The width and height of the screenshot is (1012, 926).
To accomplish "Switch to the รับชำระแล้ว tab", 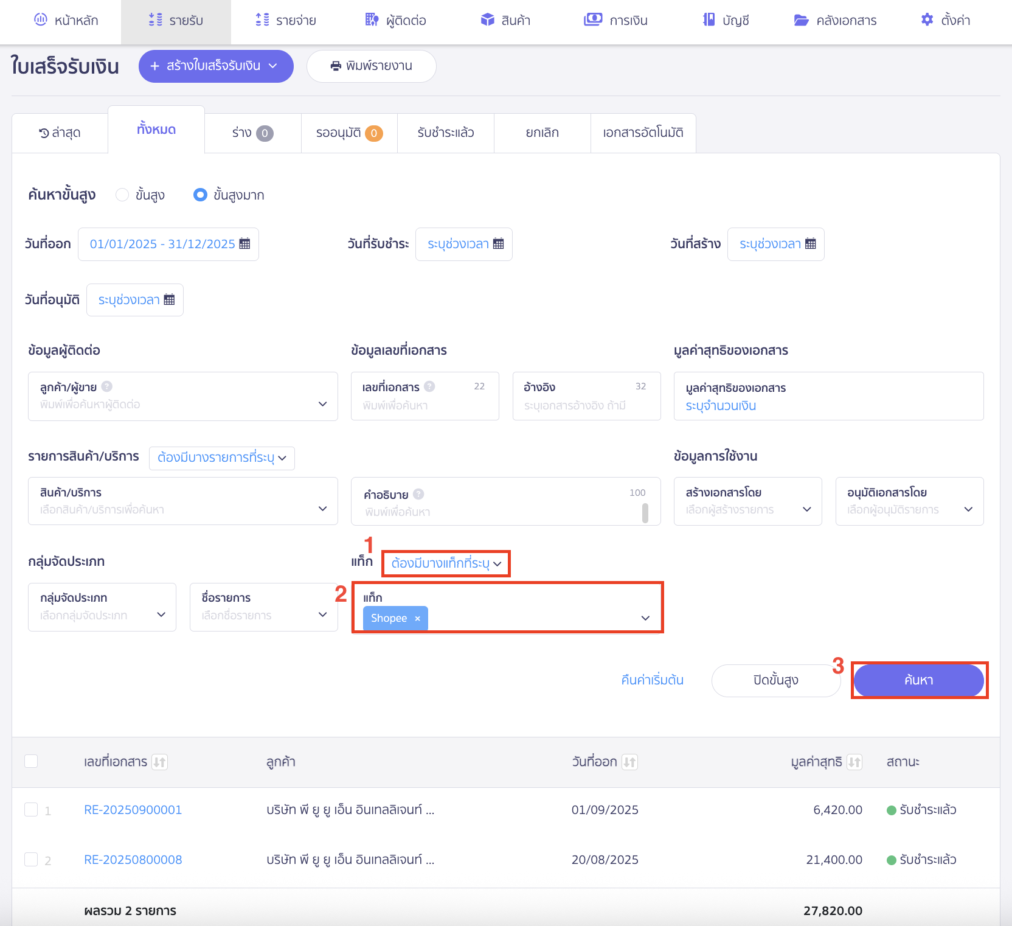I will tap(445, 133).
